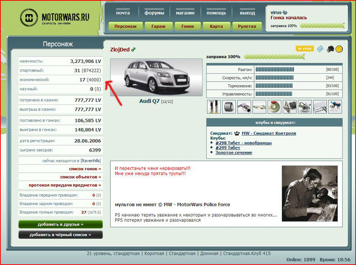The image size is (356, 265).
Task: Open the список гонок link
Action: point(85,169)
